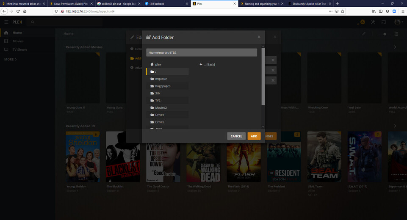Select the root "/" folder entry
The image size is (407, 220).
(x=167, y=71)
